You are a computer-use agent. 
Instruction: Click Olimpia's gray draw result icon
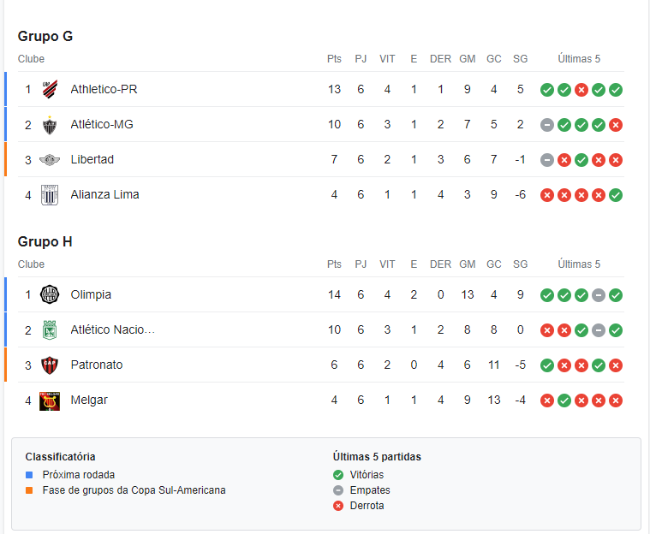tap(599, 295)
